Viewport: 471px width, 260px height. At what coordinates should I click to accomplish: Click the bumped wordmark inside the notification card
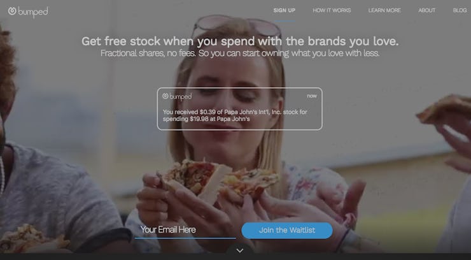click(181, 96)
